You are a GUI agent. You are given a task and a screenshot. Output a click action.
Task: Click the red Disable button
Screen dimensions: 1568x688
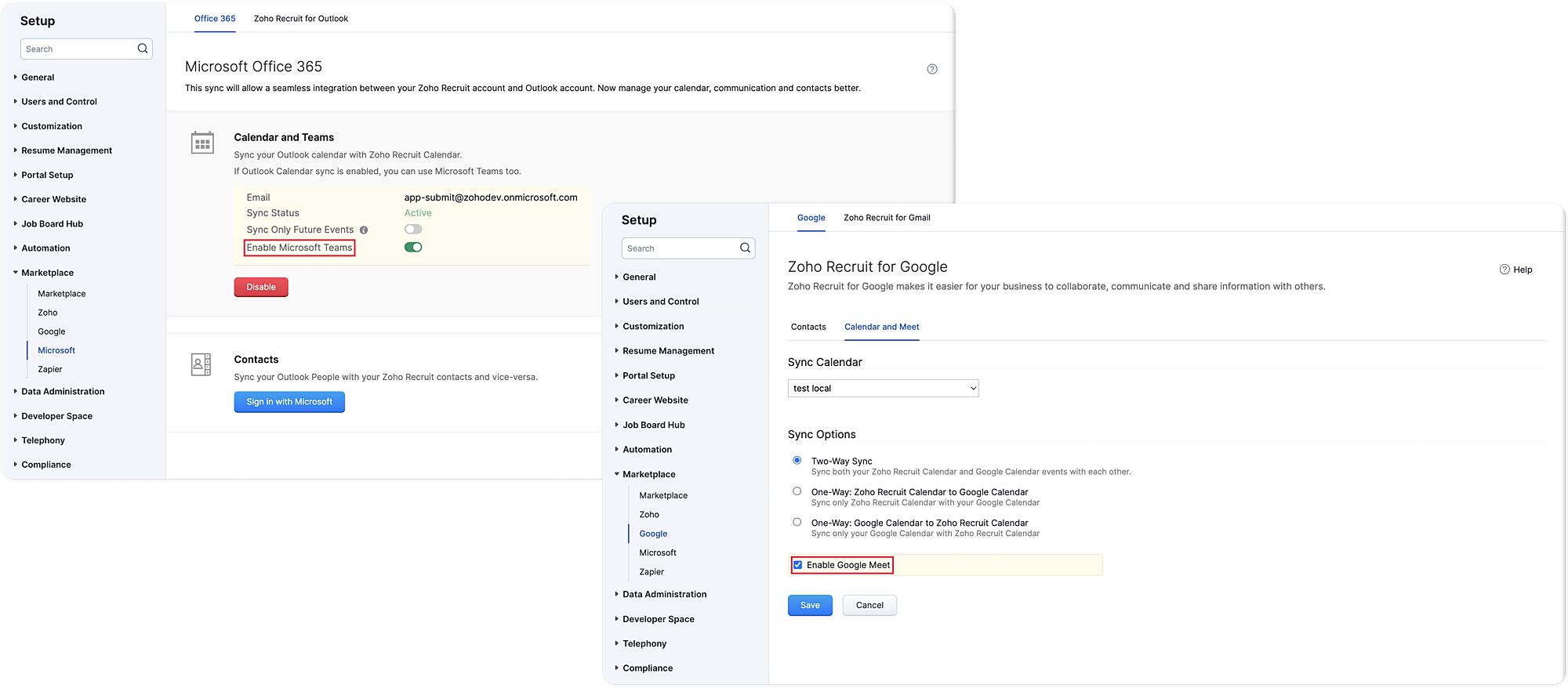click(x=261, y=287)
